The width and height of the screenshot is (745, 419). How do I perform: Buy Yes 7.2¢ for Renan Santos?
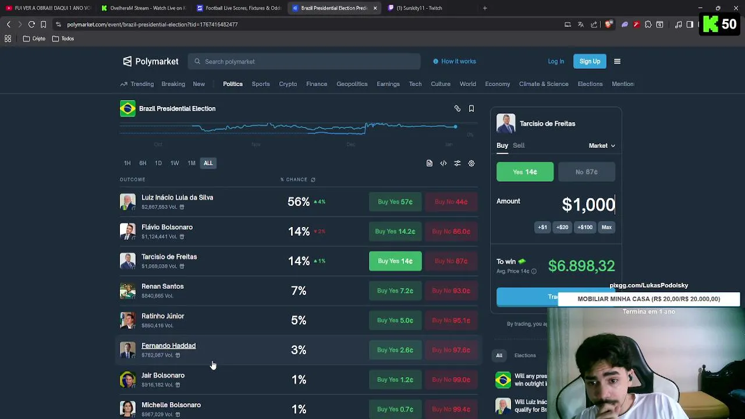click(x=395, y=291)
